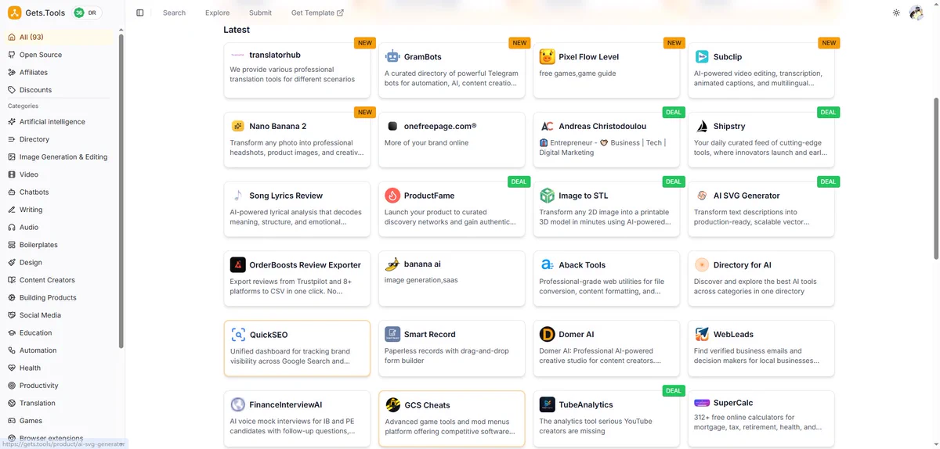Viewport: 940px width, 449px height.
Task: Click the Song Lyrics Review music note icon
Action: (238, 196)
